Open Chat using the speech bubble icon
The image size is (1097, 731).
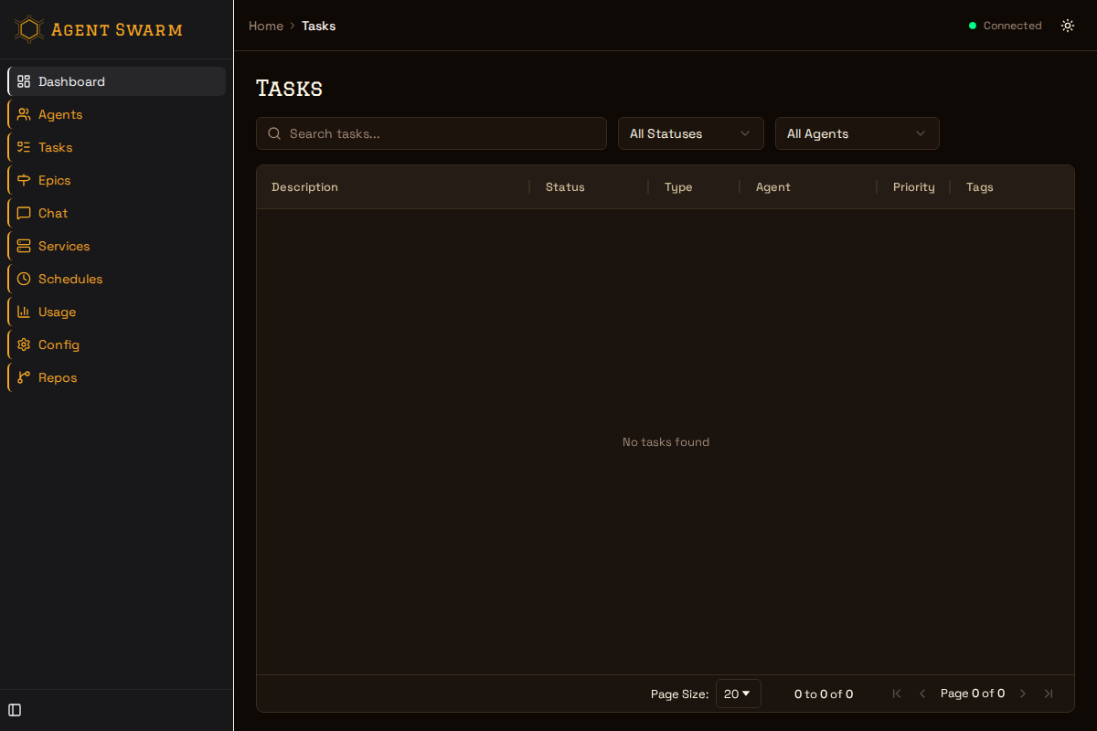click(x=23, y=213)
